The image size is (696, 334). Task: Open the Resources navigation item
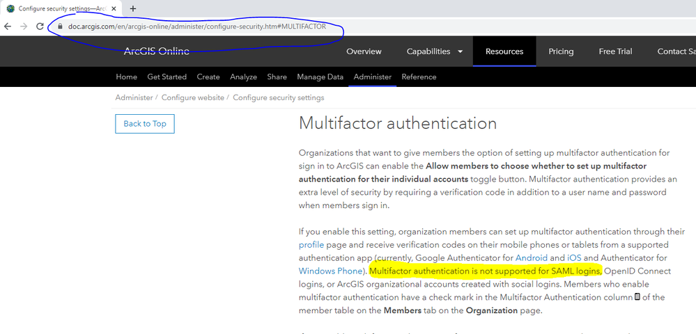[x=504, y=51]
